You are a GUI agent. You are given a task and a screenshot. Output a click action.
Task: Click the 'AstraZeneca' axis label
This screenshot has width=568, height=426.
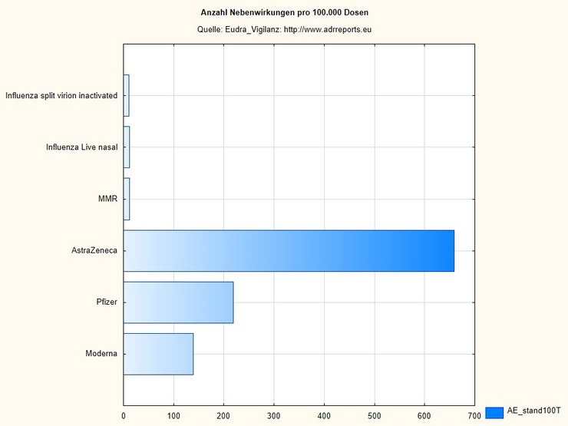point(94,250)
